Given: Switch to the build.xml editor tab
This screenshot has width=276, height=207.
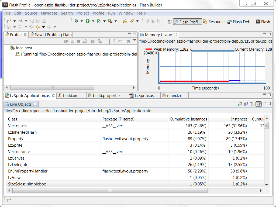Looking at the screenshot, I should 71,96.
